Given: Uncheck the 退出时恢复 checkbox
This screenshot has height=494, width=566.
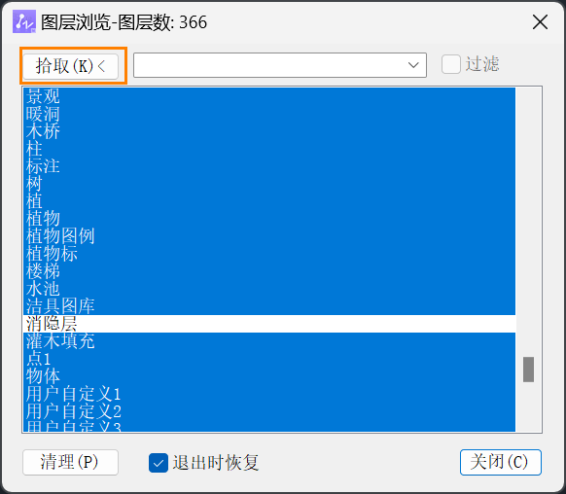Looking at the screenshot, I should click(x=159, y=463).
